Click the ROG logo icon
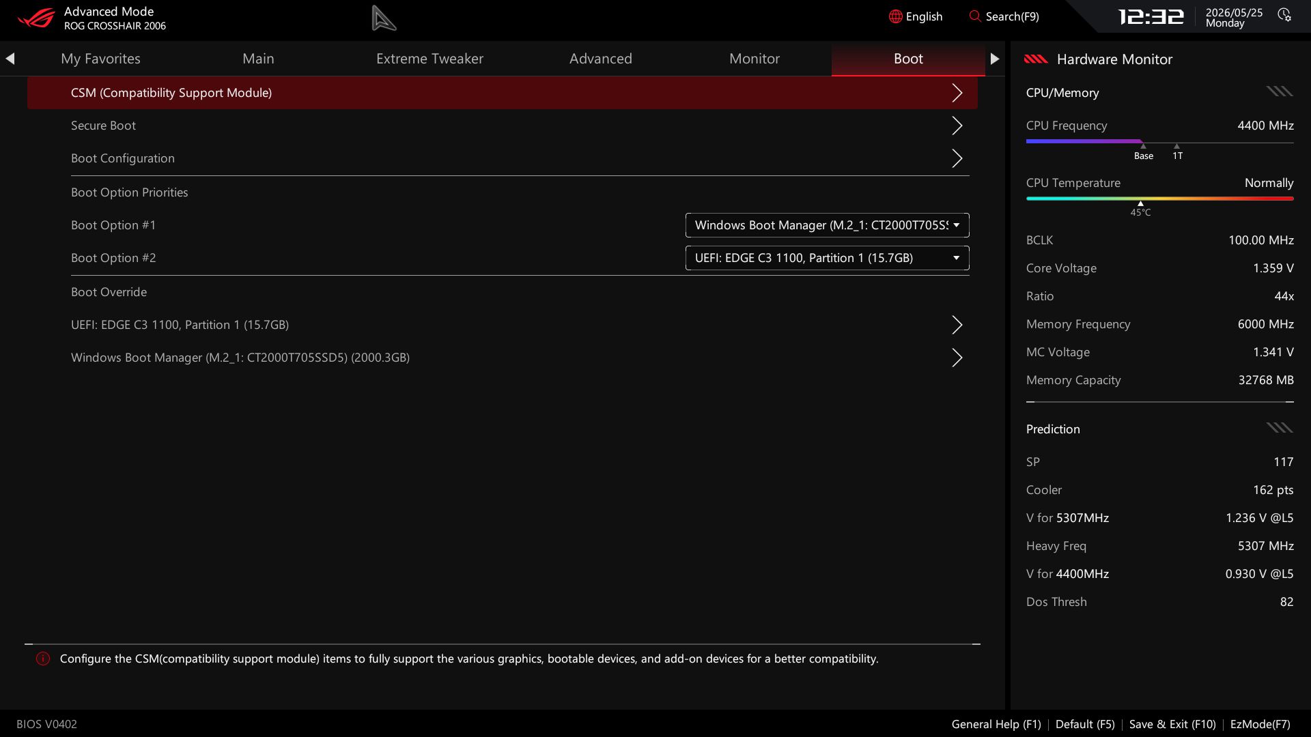This screenshot has height=737, width=1311. pyautogui.click(x=36, y=17)
